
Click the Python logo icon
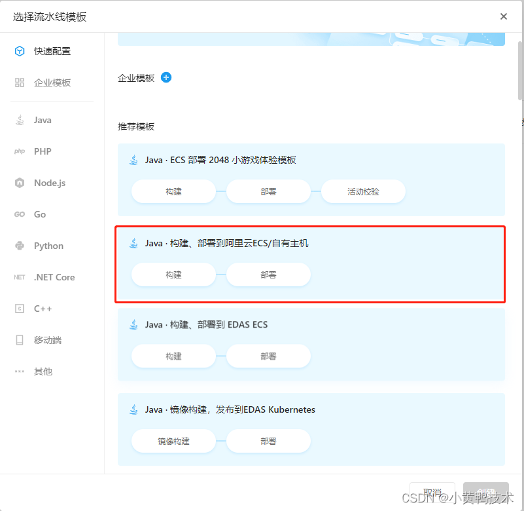tap(20, 246)
